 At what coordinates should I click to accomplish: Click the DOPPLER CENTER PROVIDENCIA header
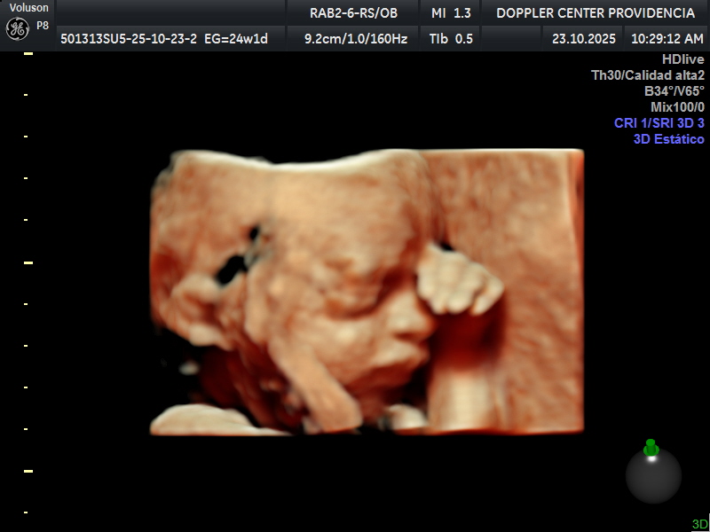pos(596,12)
